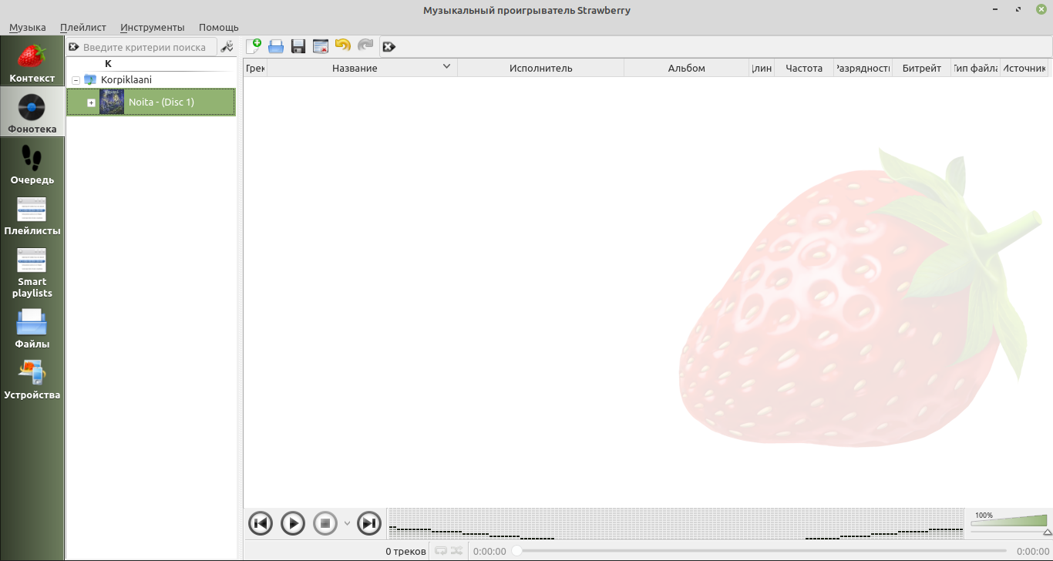Open the stop button options arrow

point(347,524)
